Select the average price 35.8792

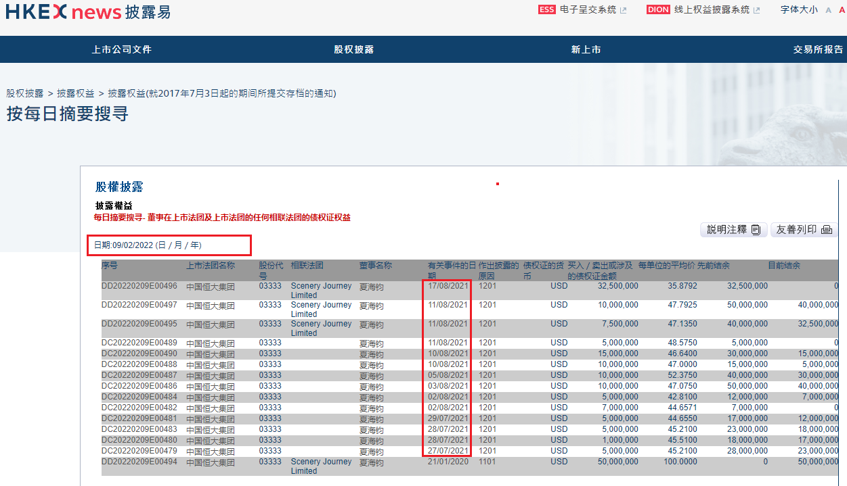pos(682,286)
